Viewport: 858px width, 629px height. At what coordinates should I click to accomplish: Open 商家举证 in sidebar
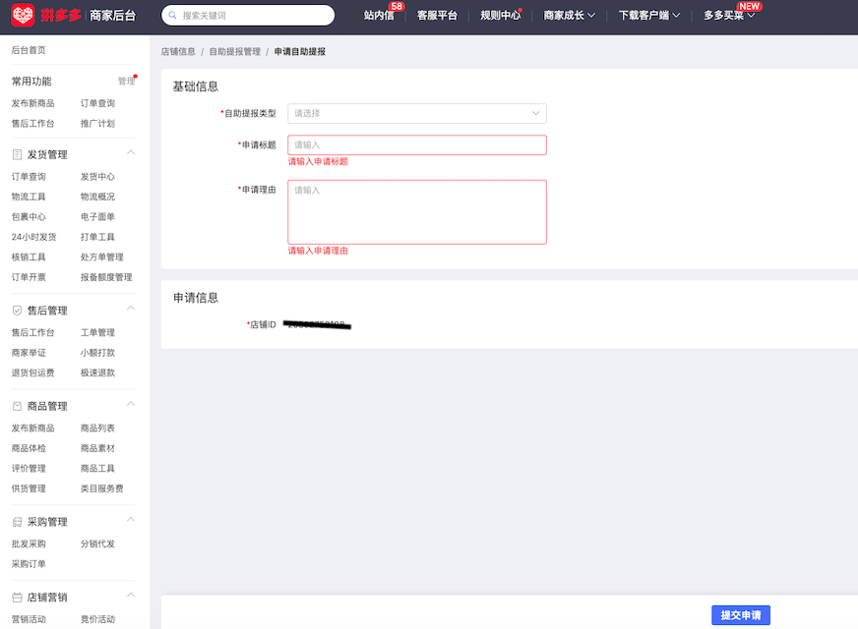point(29,353)
